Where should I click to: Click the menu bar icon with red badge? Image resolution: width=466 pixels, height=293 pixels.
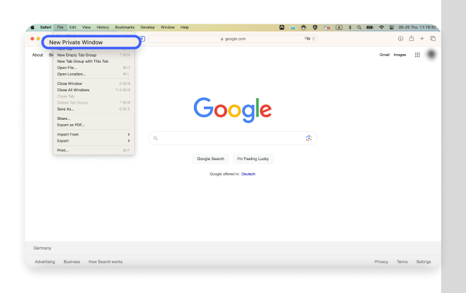[x=327, y=27]
